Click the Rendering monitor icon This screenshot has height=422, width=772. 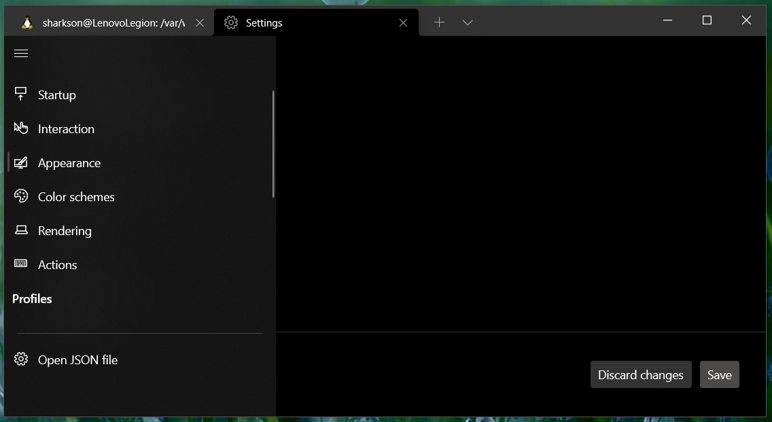[21, 230]
